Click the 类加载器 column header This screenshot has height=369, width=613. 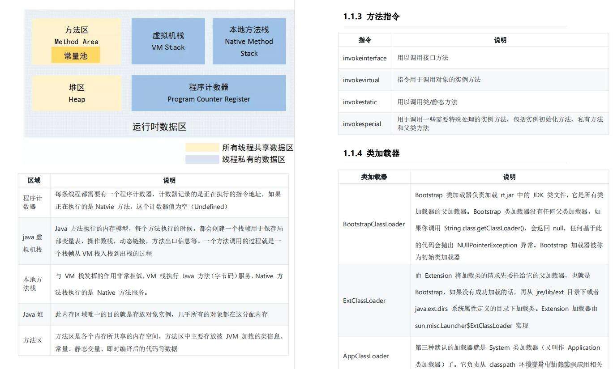click(x=374, y=177)
